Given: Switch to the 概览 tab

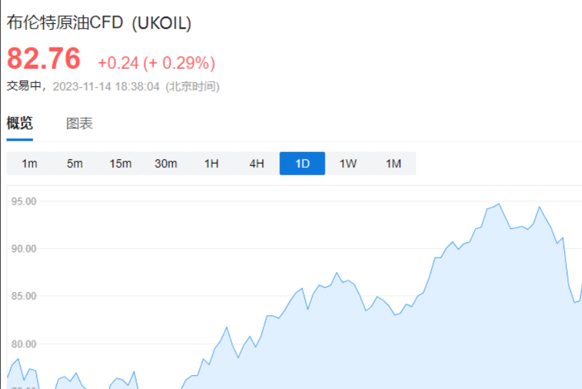Looking at the screenshot, I should [20, 123].
